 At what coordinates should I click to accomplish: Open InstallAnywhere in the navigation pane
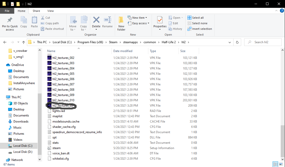click(22, 83)
